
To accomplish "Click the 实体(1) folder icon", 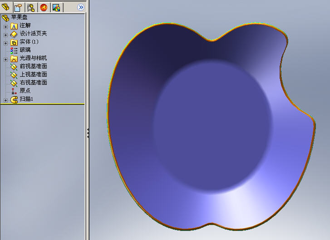I will click(x=14, y=43).
